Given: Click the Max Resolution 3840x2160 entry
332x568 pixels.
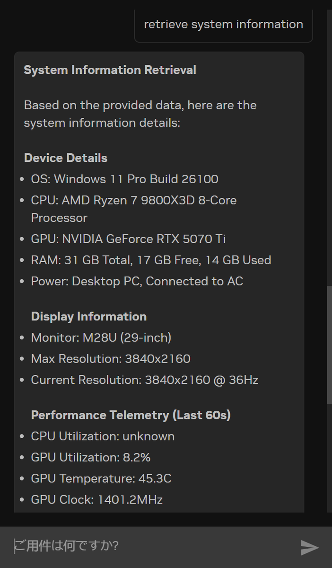Looking at the screenshot, I should click(x=111, y=359).
